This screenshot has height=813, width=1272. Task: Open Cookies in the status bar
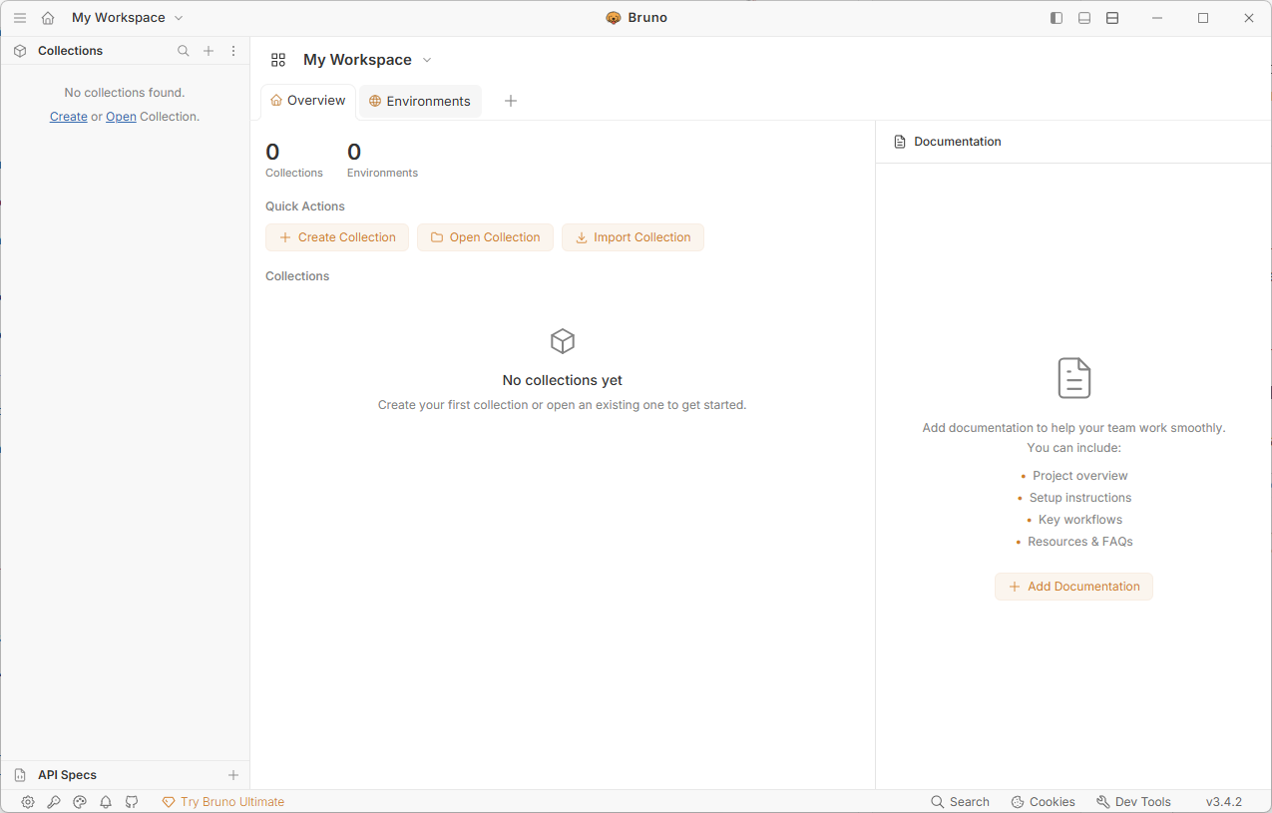tap(1043, 802)
